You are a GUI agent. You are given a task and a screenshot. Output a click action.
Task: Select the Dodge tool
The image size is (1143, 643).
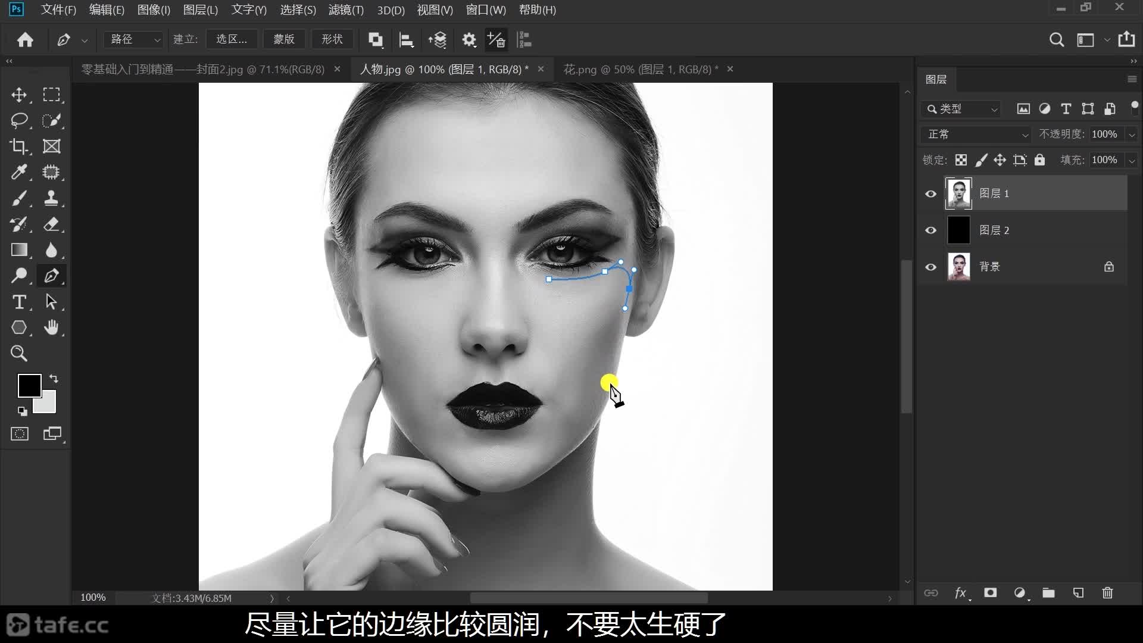coord(19,276)
